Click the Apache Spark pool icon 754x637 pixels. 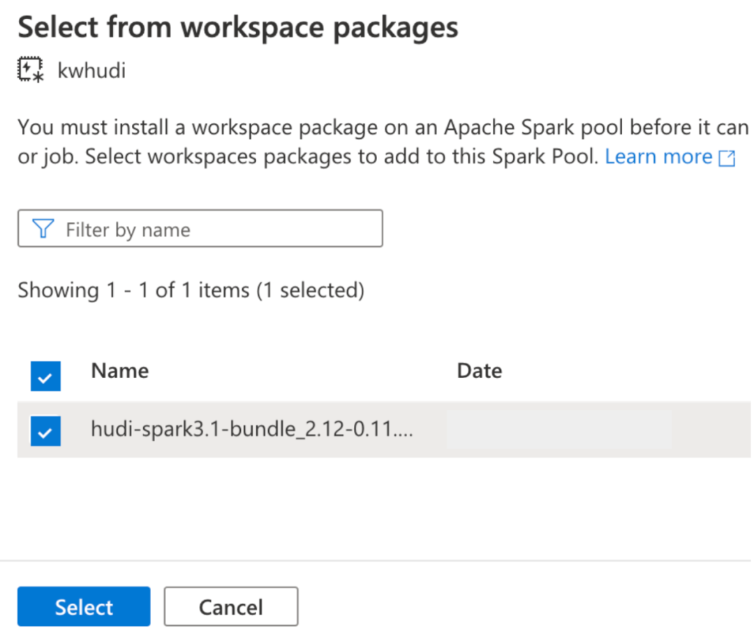point(30,70)
